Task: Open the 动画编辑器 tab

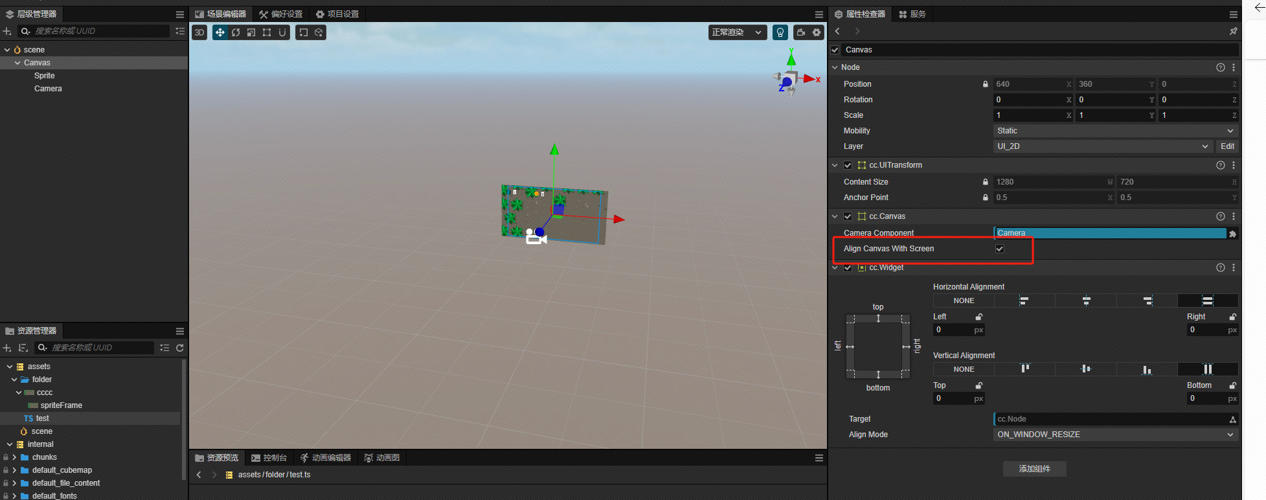Action: pyautogui.click(x=326, y=458)
